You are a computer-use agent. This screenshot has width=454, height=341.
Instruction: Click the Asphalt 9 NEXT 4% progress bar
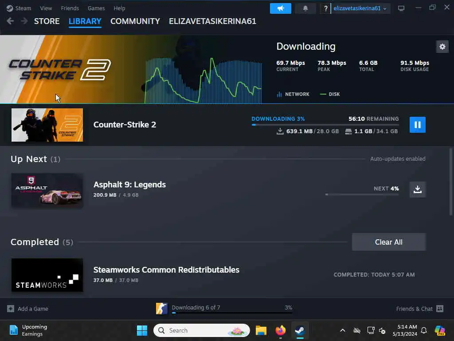pos(362,194)
